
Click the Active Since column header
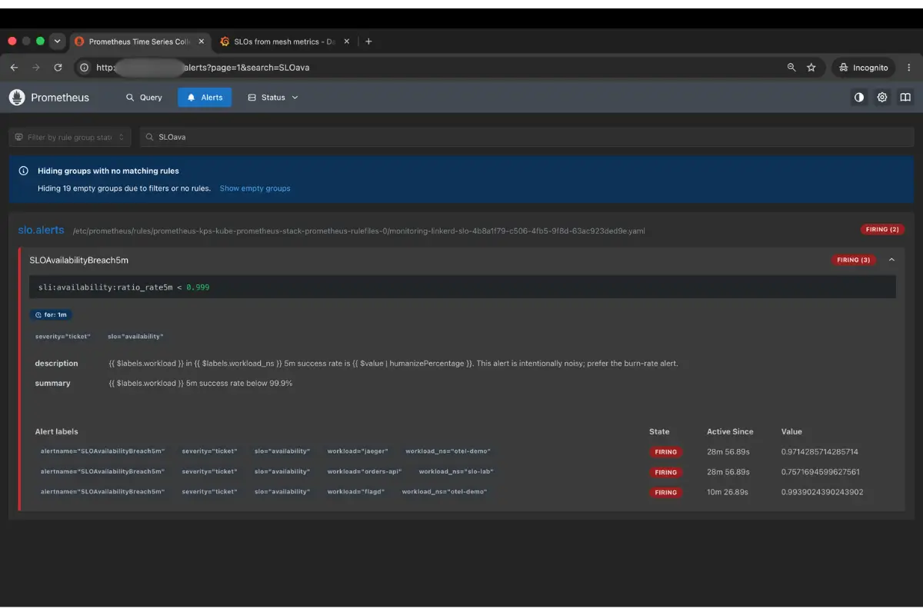(x=730, y=431)
